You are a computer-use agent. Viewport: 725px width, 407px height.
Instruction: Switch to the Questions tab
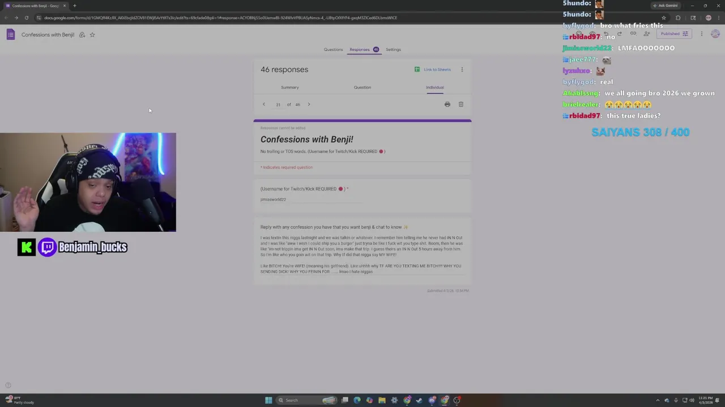(x=333, y=50)
